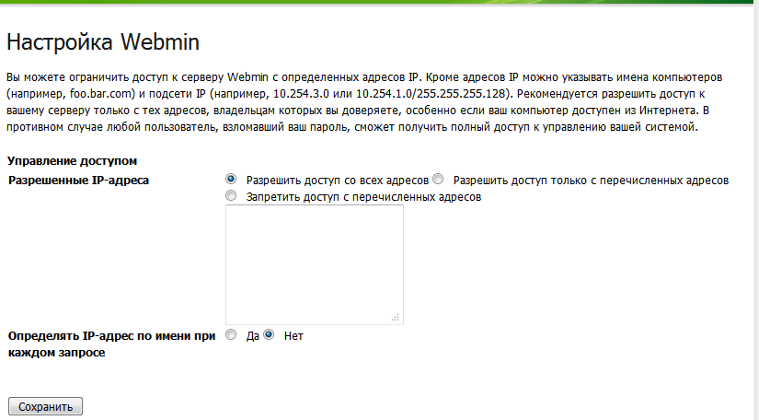The image size is (759, 420).
Task: Select 'Разрешить доступ со всех адресов' radio button
Action: point(231,180)
